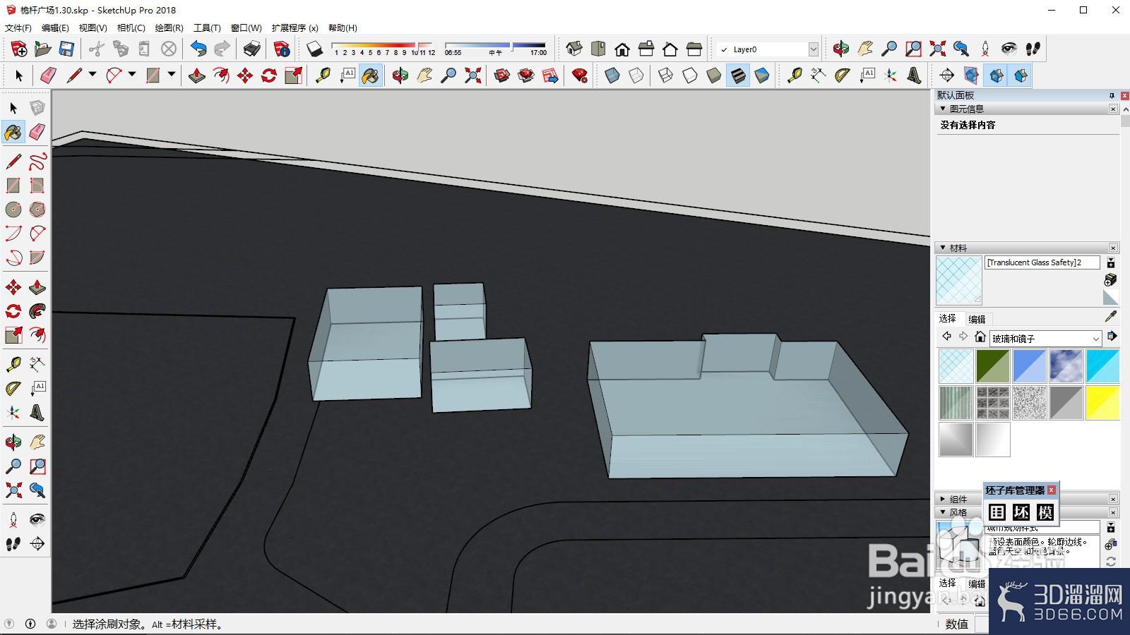The height and width of the screenshot is (635, 1130).
Task: Select the Rotated Rectangle tool
Action: (x=37, y=185)
